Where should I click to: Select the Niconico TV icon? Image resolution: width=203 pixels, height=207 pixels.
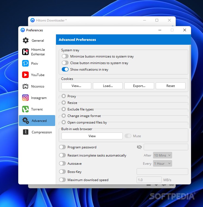click(x=25, y=86)
